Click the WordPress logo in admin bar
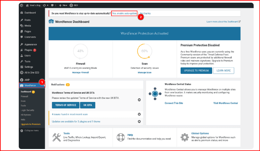 [21, 5]
